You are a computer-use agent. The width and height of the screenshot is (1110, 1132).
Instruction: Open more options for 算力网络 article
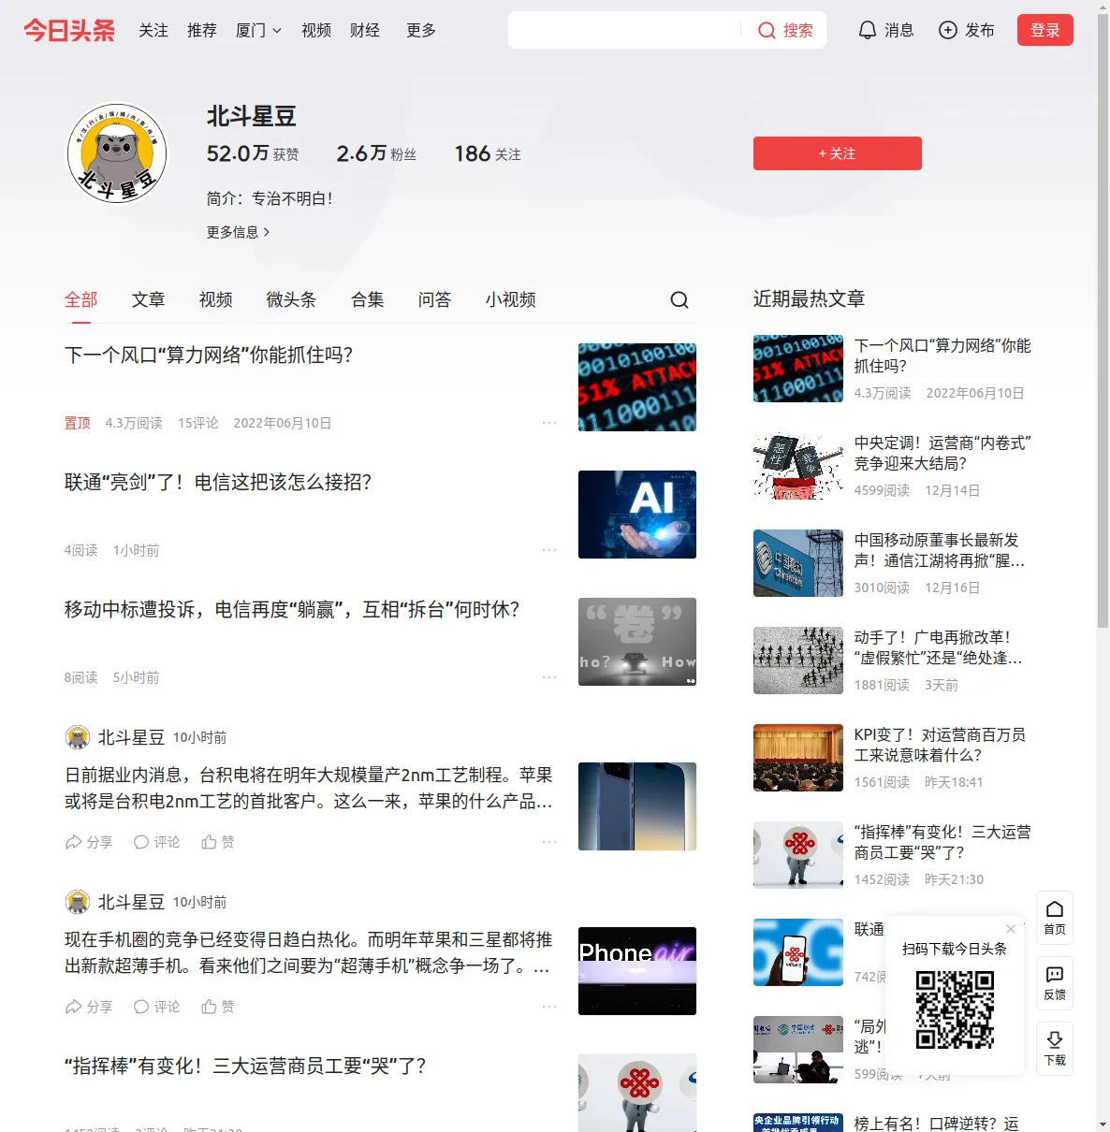click(x=549, y=423)
